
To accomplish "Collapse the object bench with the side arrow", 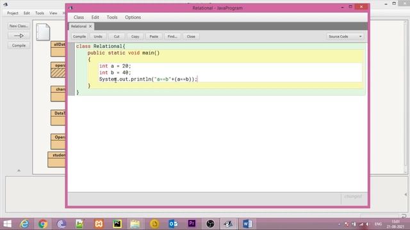I will 406,194.
